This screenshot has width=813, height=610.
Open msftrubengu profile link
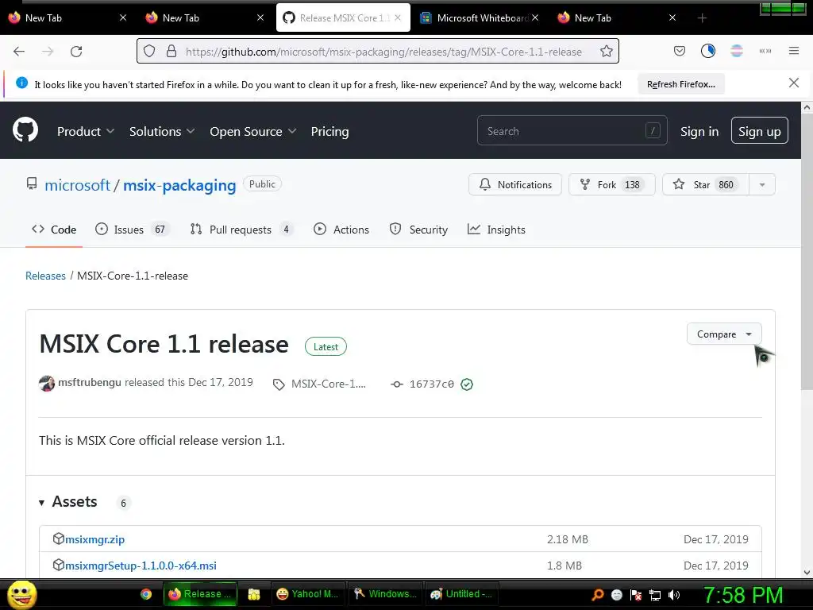pyautogui.click(x=90, y=382)
